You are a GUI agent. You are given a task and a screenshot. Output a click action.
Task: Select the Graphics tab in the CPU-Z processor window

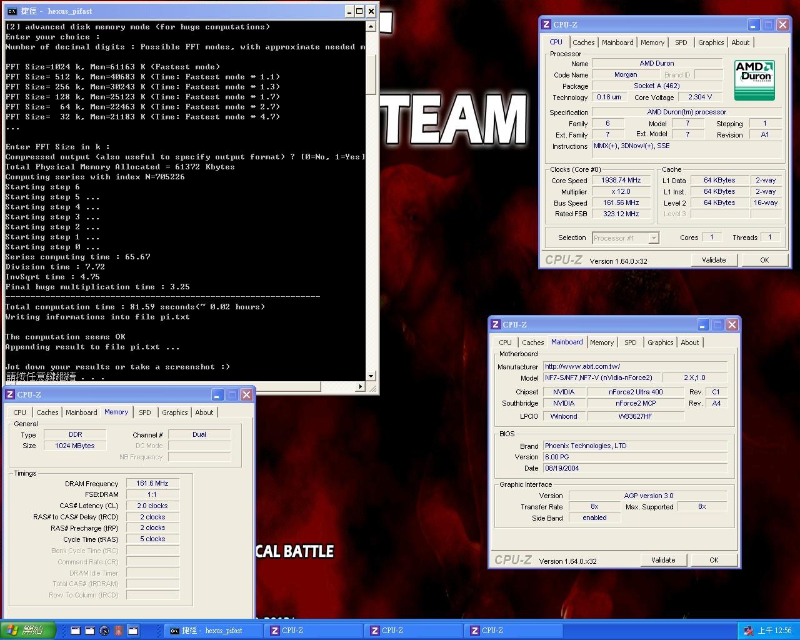711,42
